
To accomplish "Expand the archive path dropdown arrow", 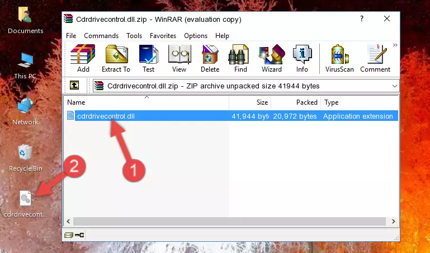I will (395, 86).
